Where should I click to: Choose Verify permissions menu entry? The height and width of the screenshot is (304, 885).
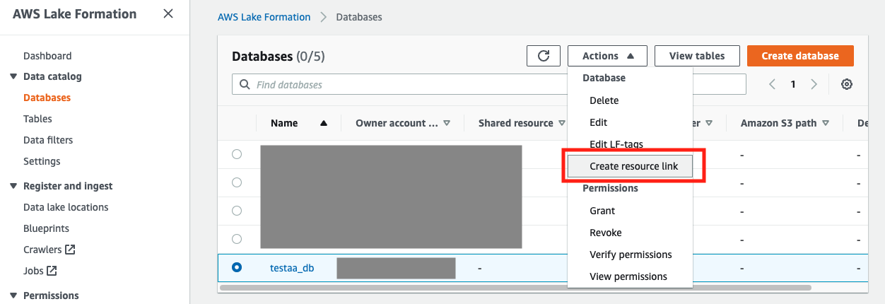630,255
